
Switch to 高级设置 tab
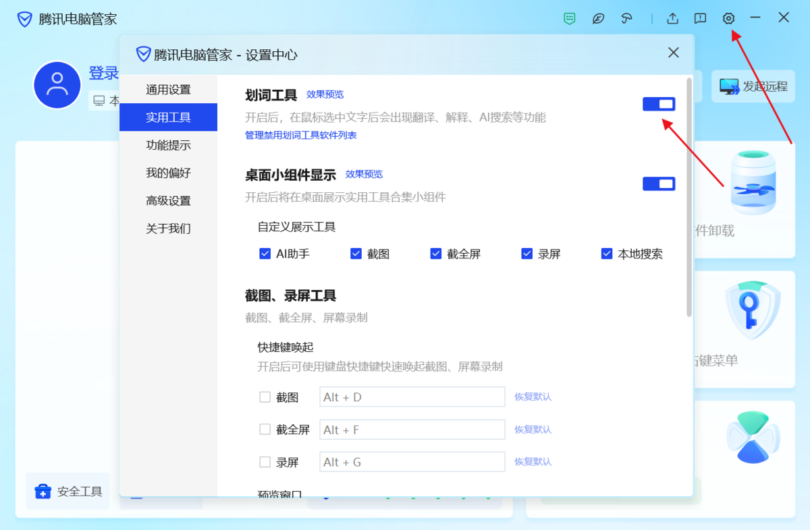pos(168,200)
